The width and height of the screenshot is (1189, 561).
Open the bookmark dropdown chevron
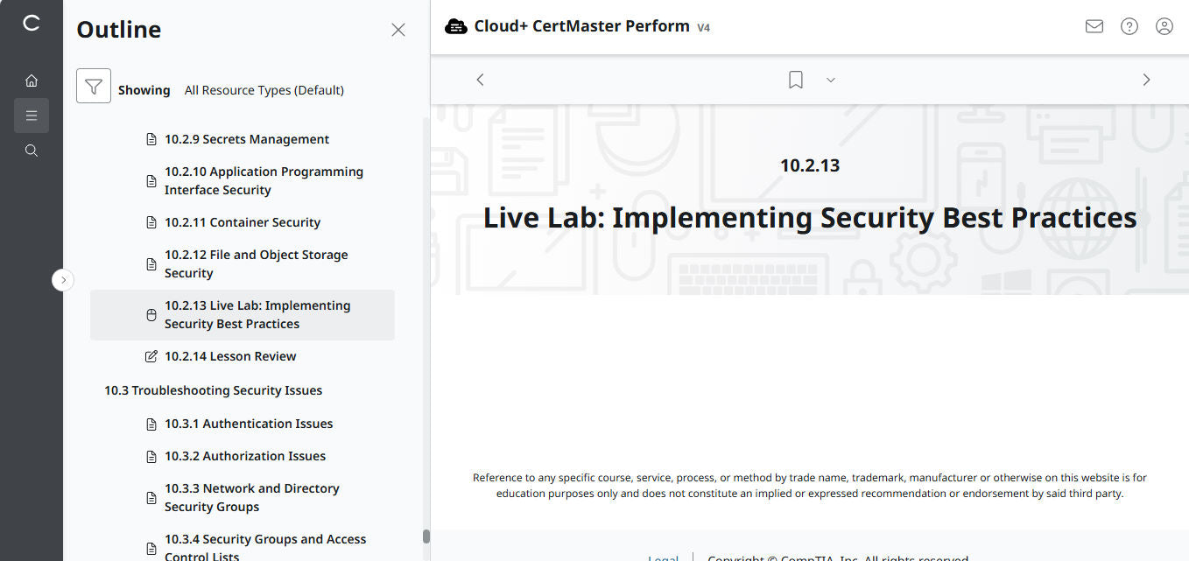pyautogui.click(x=830, y=80)
